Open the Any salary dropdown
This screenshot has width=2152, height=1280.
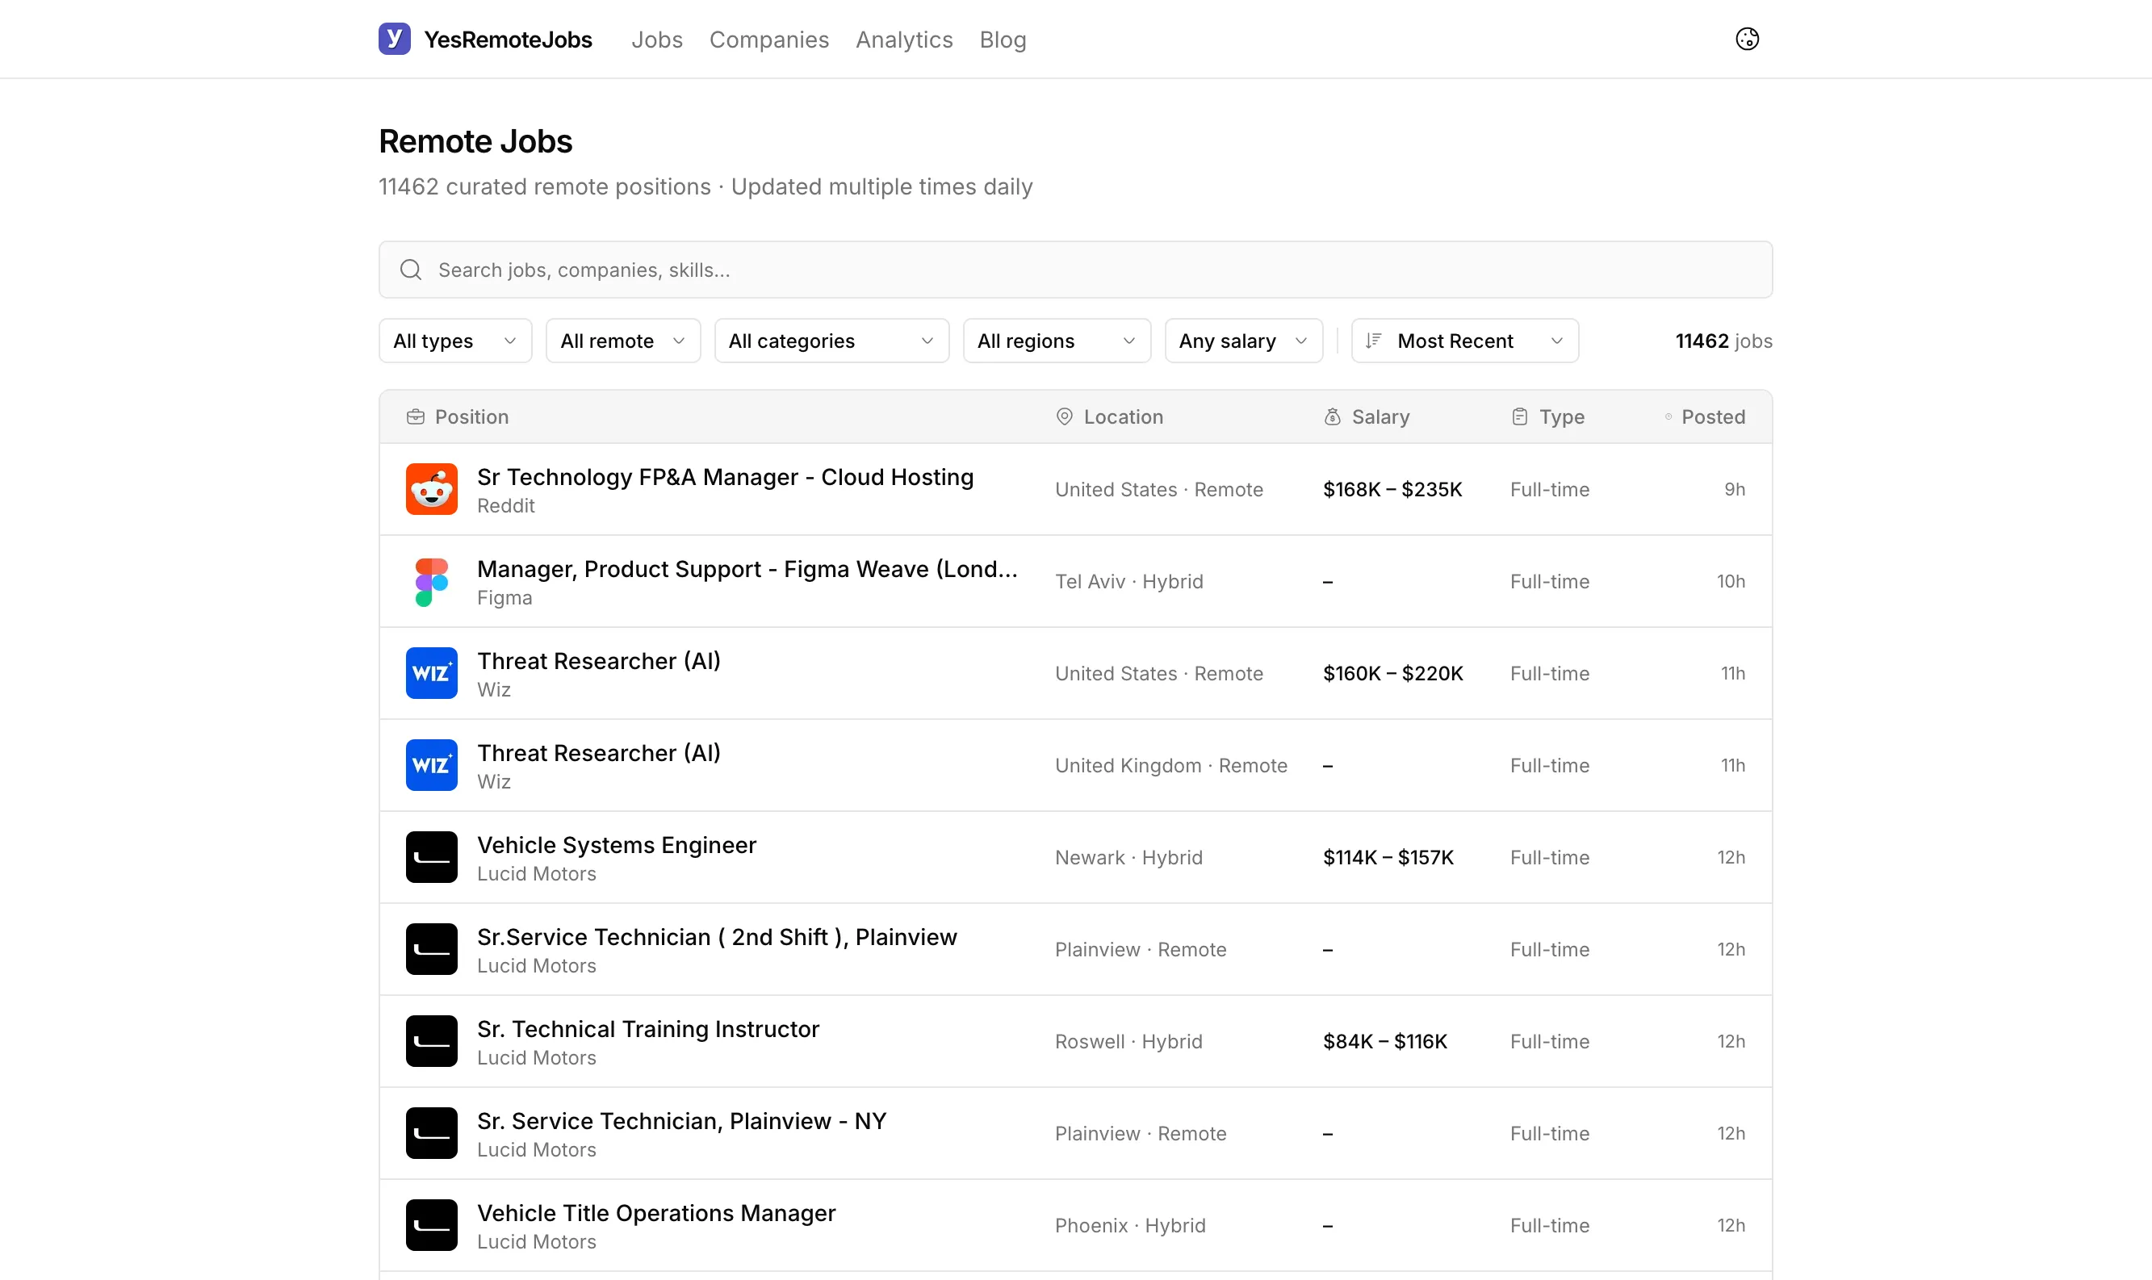click(x=1242, y=341)
